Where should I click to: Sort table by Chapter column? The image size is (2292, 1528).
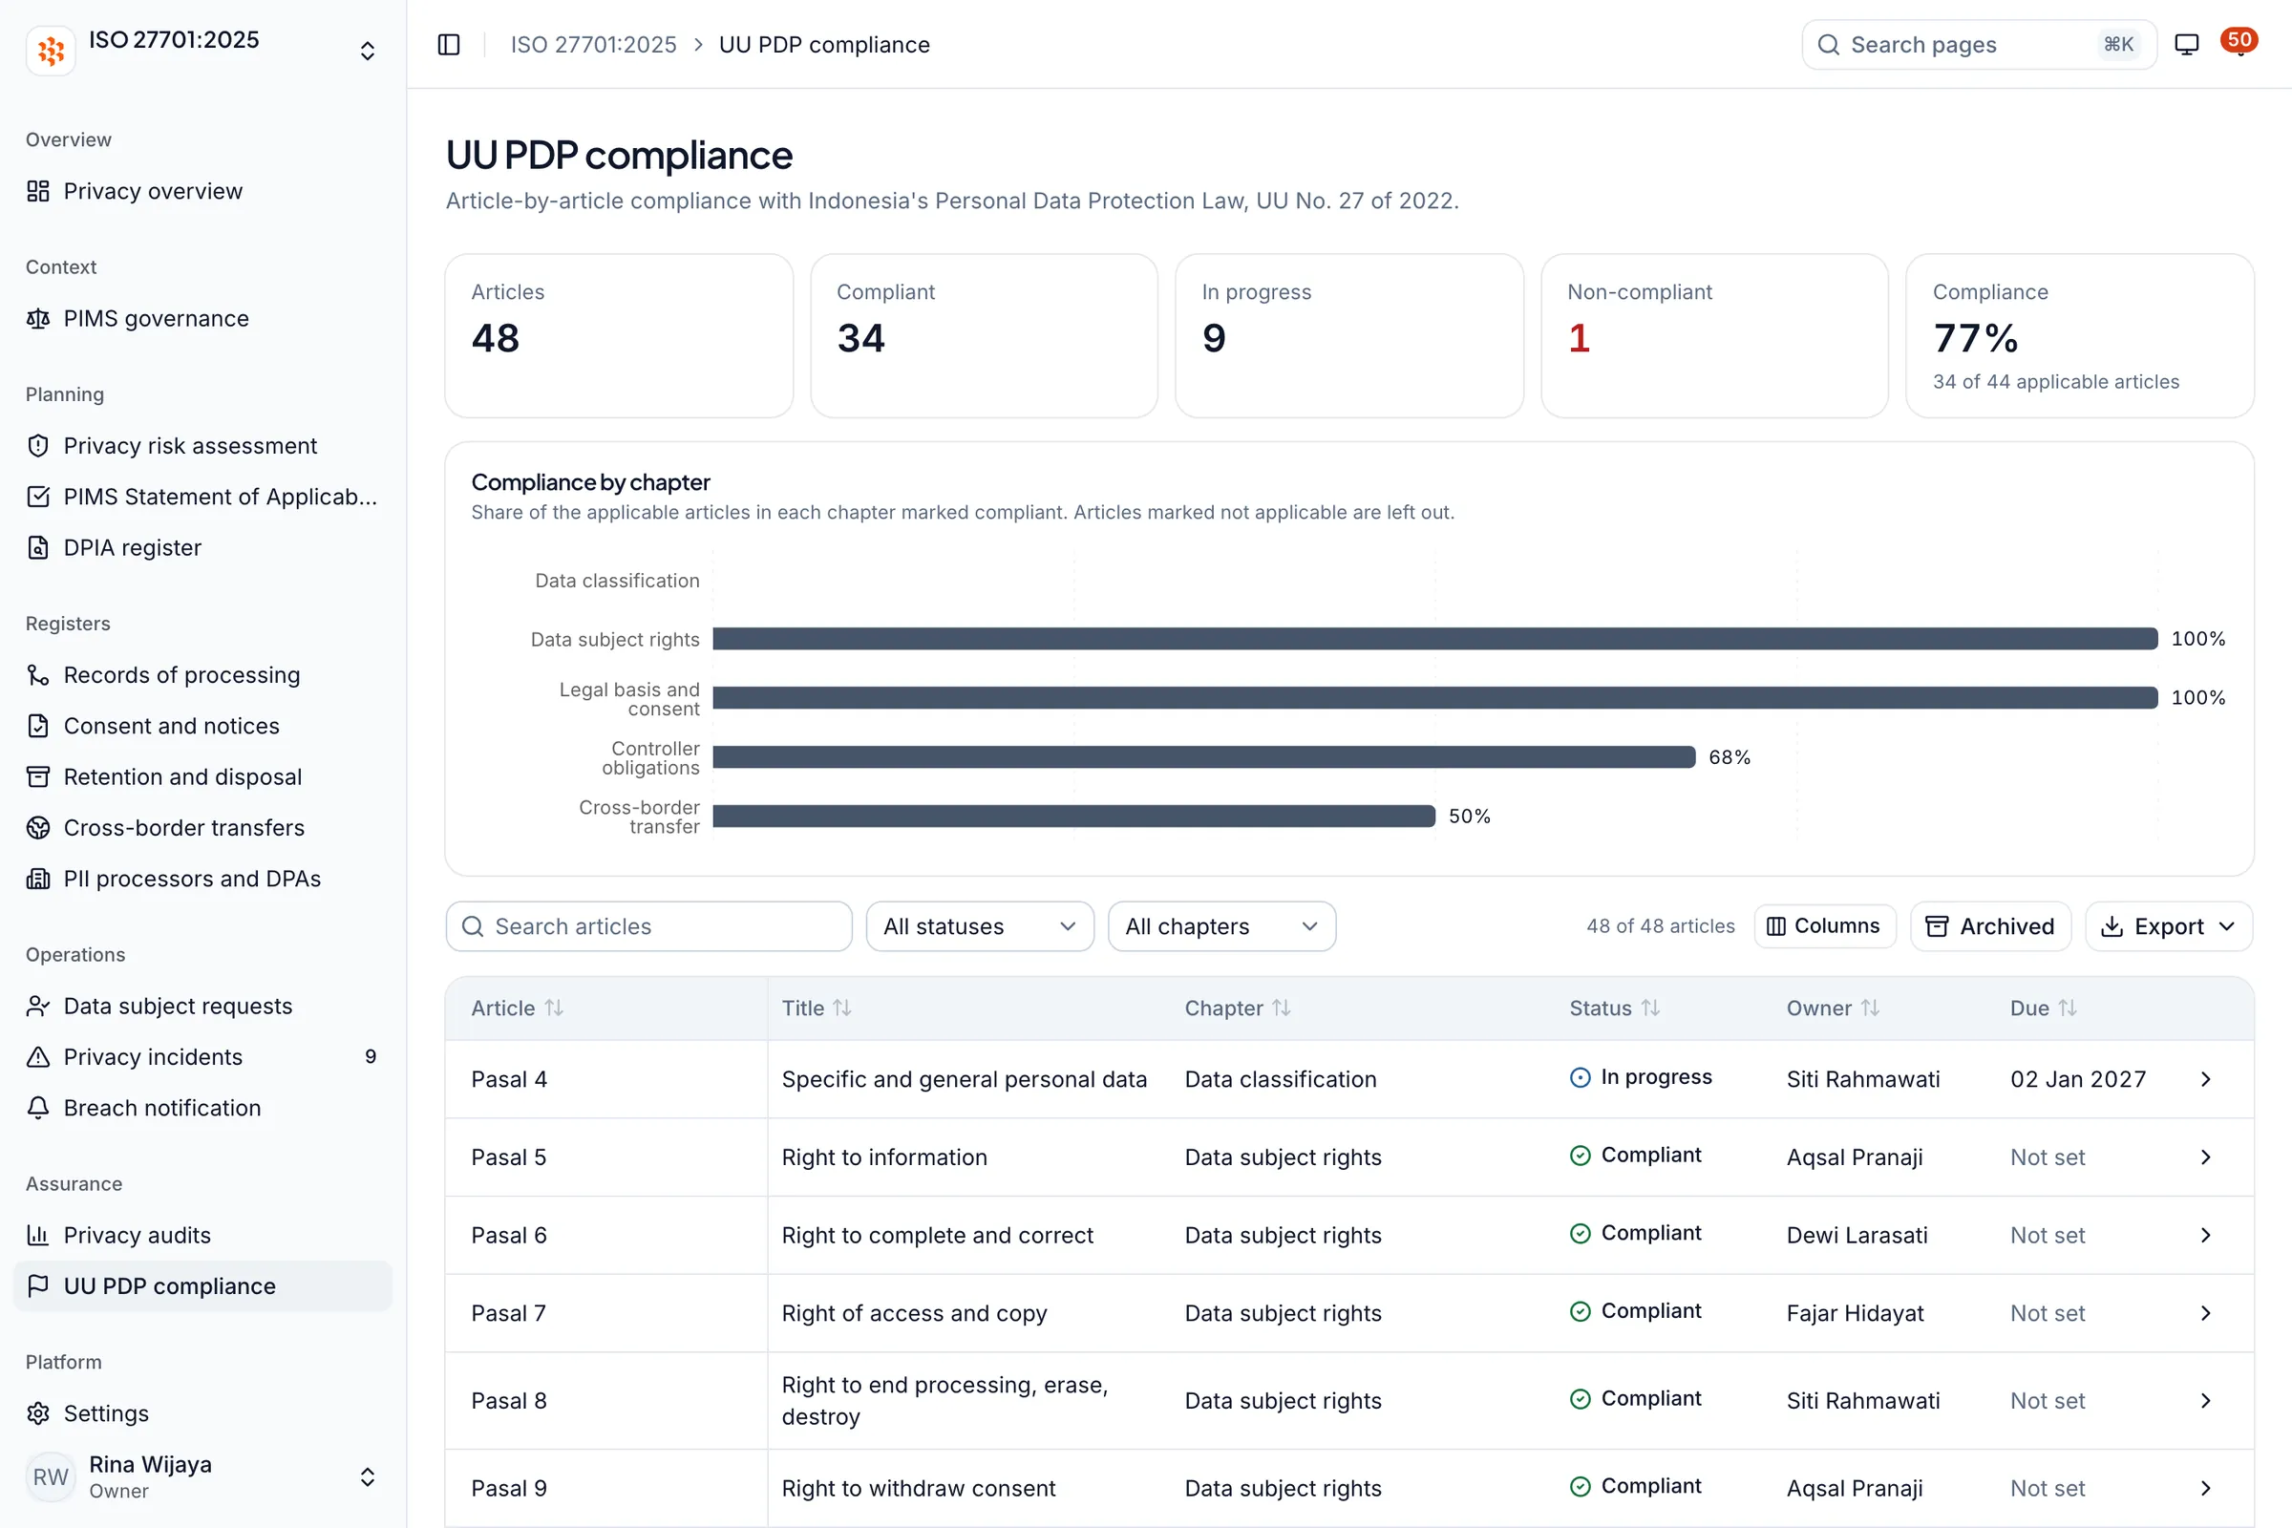pyautogui.click(x=1238, y=1008)
